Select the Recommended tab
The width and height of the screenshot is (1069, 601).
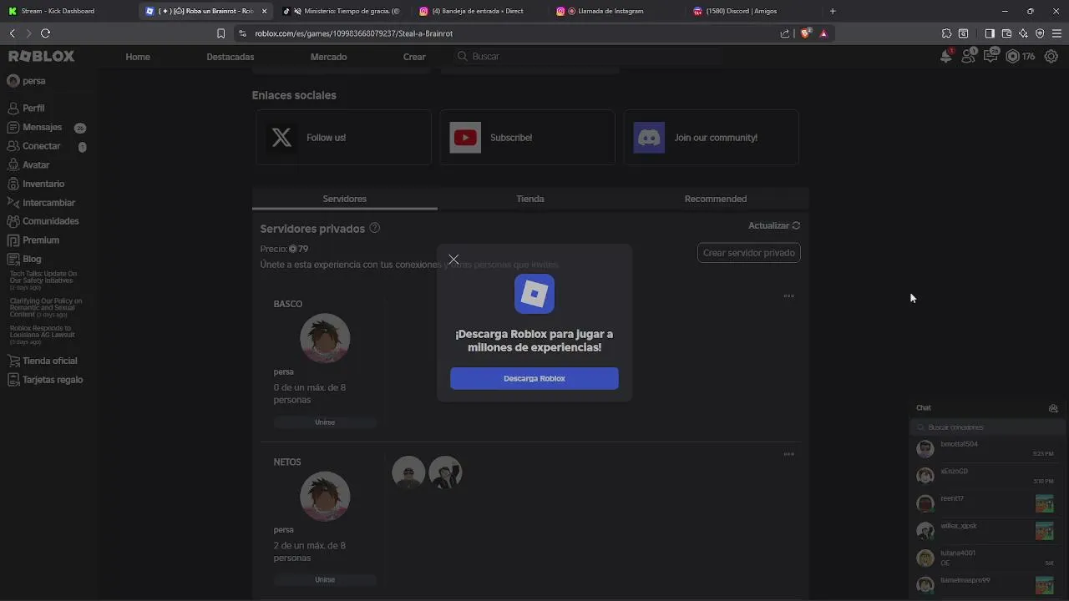click(716, 199)
